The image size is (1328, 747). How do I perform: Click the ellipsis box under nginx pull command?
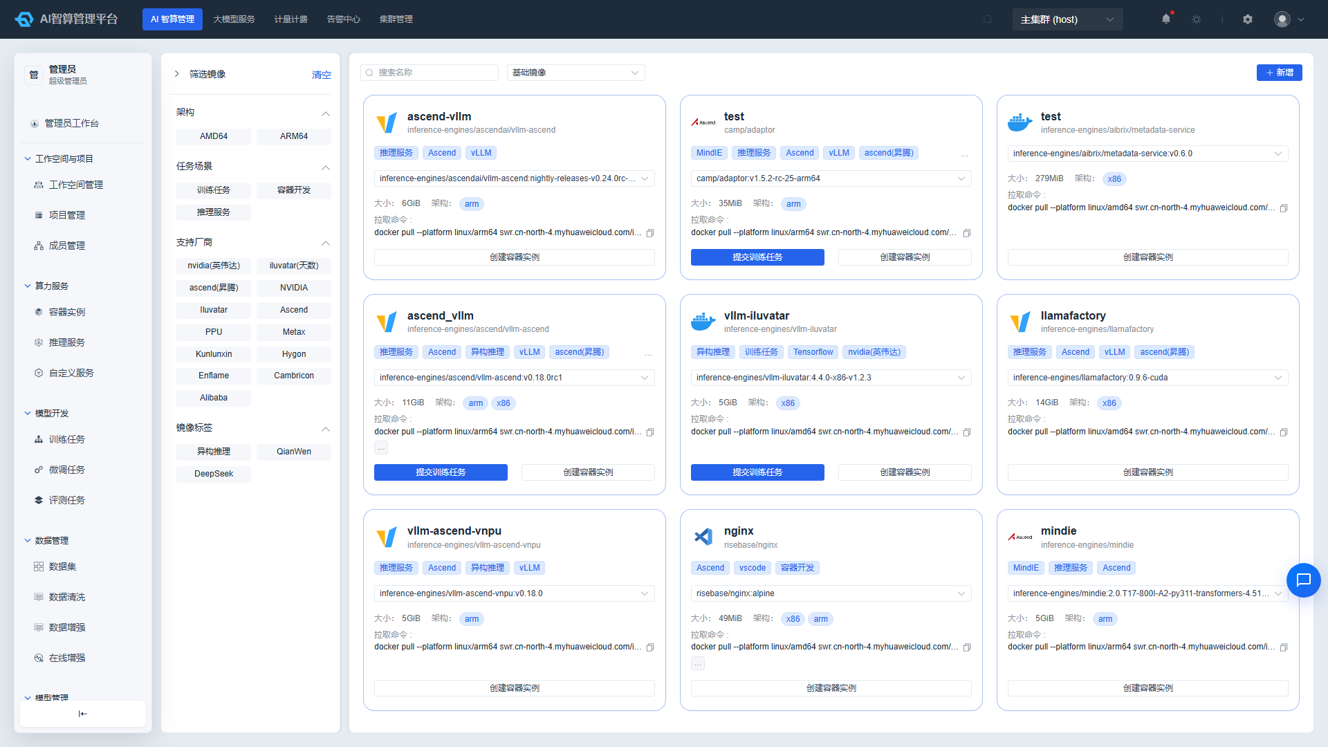point(698,663)
